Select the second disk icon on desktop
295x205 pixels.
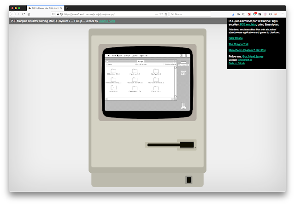click(x=183, y=72)
